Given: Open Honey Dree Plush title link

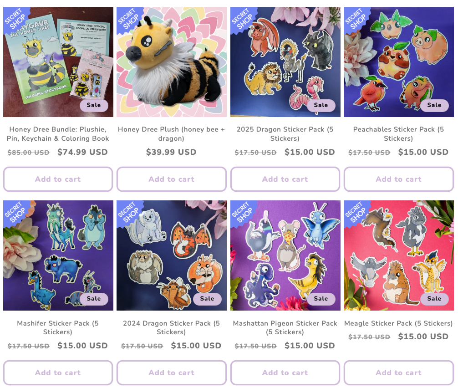Looking at the screenshot, I should [x=172, y=134].
